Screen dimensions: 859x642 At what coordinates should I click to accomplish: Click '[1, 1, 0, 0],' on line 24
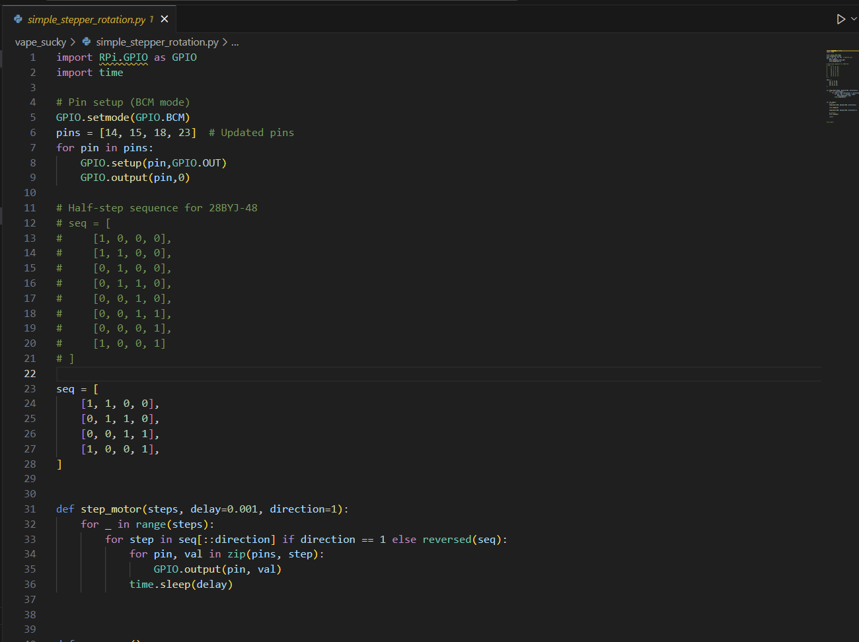[120, 404]
